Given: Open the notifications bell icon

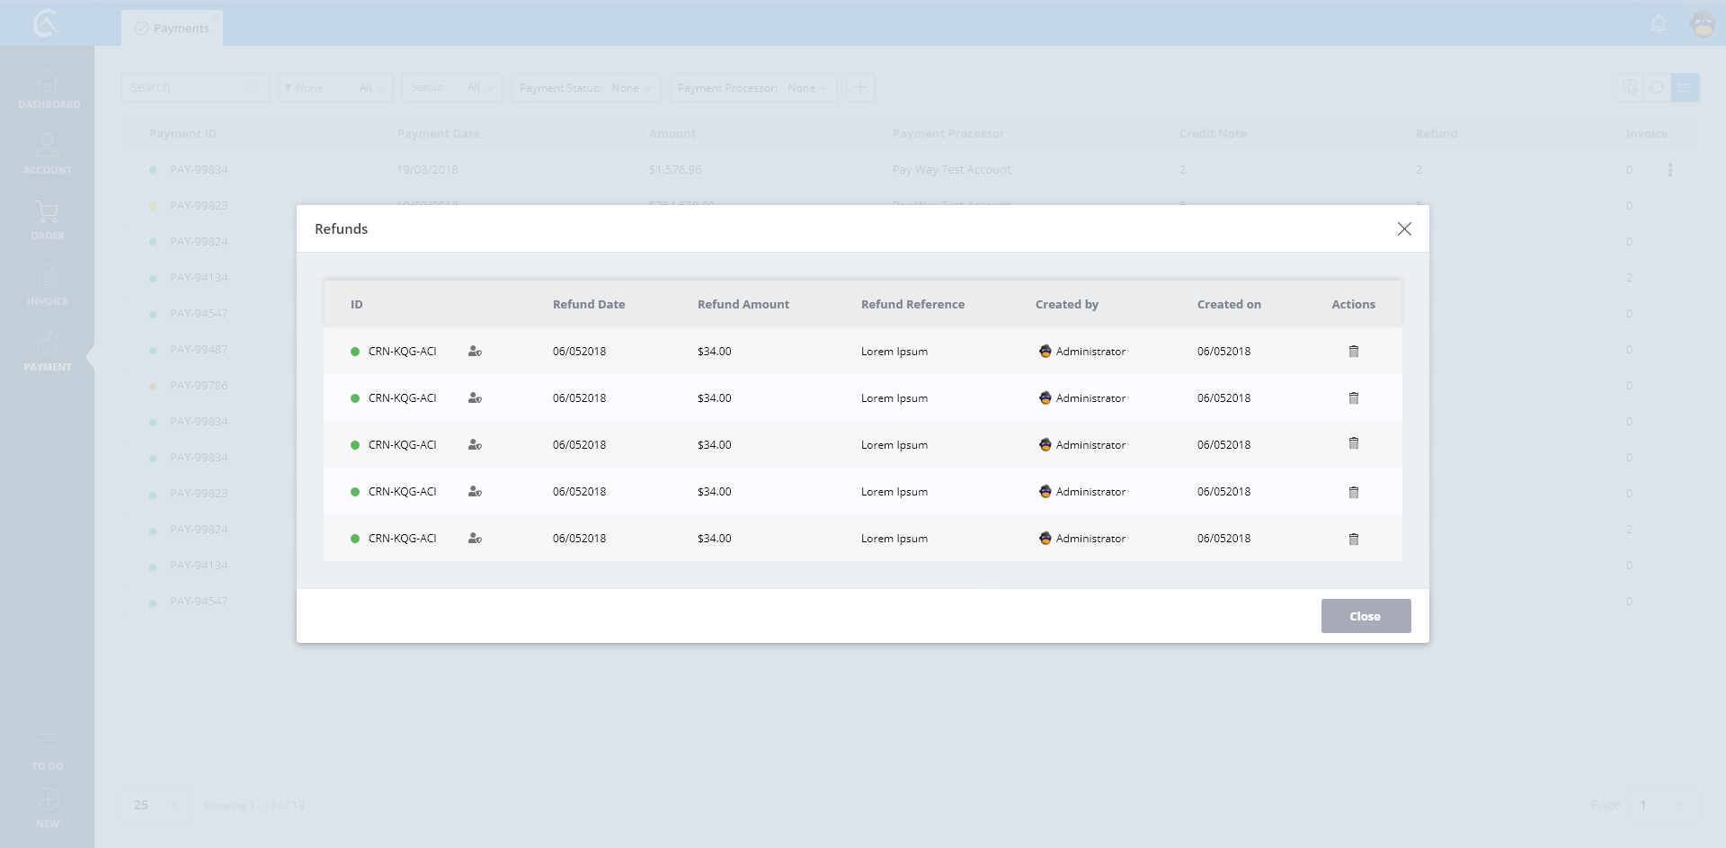Looking at the screenshot, I should pos(1659,24).
